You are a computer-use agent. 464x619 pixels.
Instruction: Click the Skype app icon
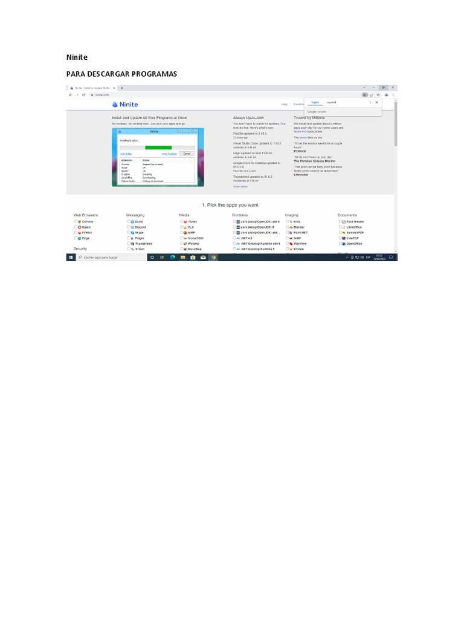point(132,233)
